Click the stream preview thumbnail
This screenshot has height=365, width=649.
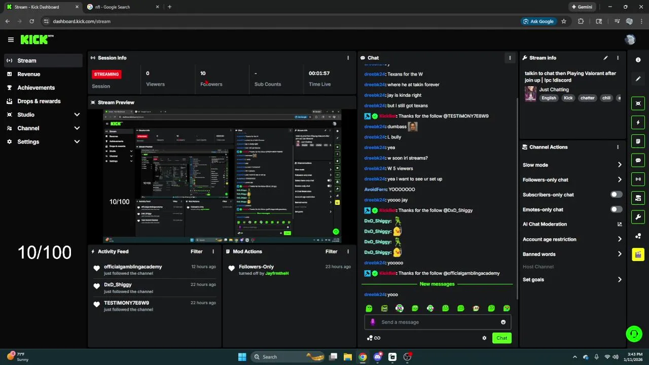point(222,176)
